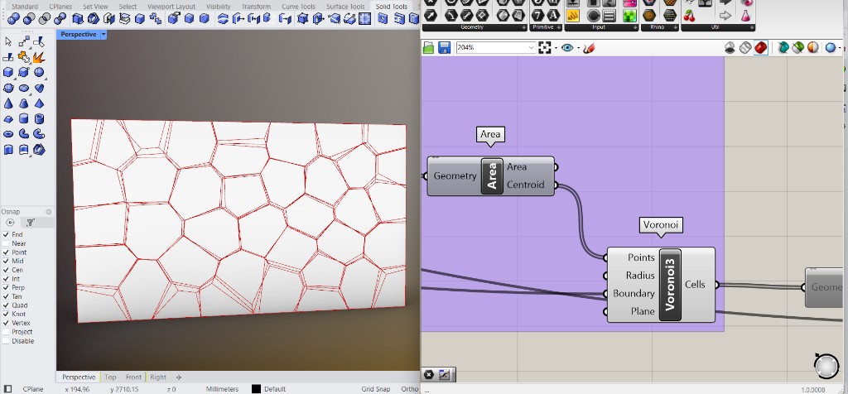The image size is (848, 394).
Task: Create a Tube solid
Action: tap(39, 118)
